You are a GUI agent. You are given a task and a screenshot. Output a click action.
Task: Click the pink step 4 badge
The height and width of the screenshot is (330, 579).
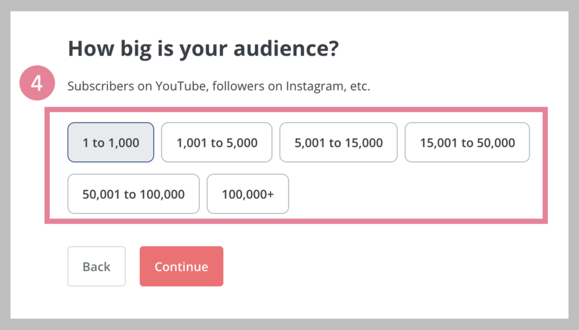pos(37,84)
